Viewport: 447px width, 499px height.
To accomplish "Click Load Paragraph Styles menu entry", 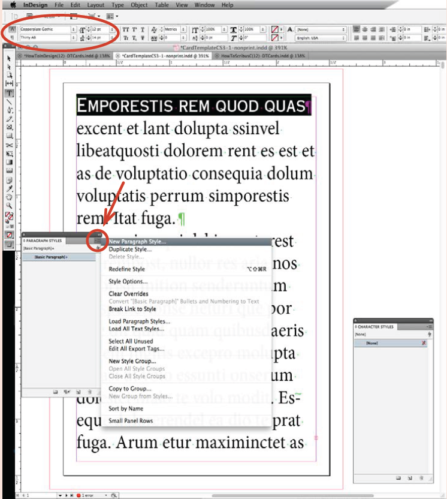I will pyautogui.click(x=138, y=321).
